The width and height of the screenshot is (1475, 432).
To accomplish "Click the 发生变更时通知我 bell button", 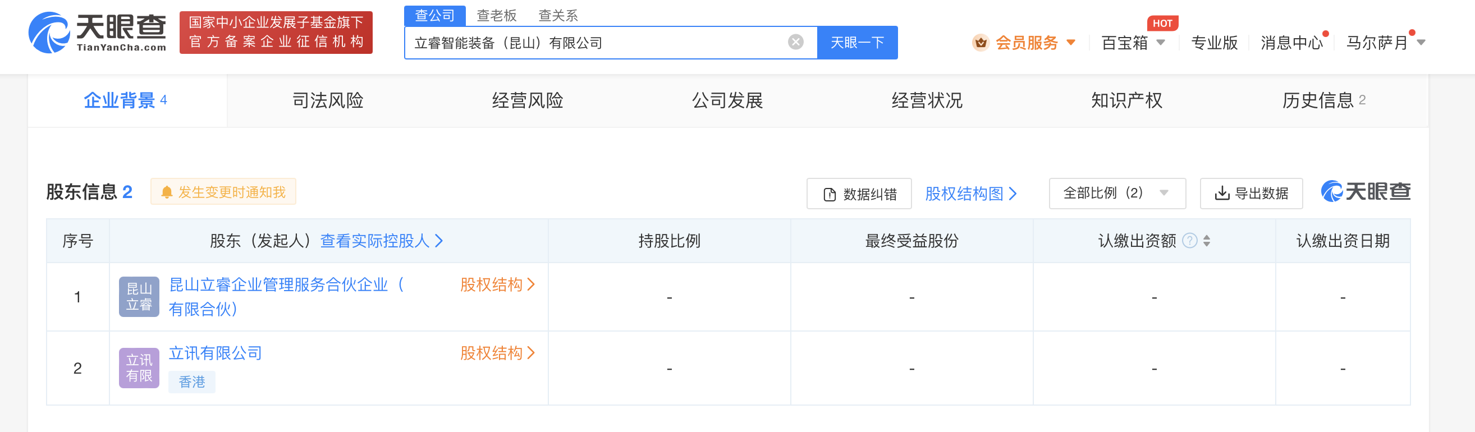I will tap(223, 192).
